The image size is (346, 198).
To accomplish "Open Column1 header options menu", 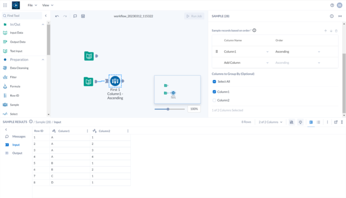I will coord(88,131).
